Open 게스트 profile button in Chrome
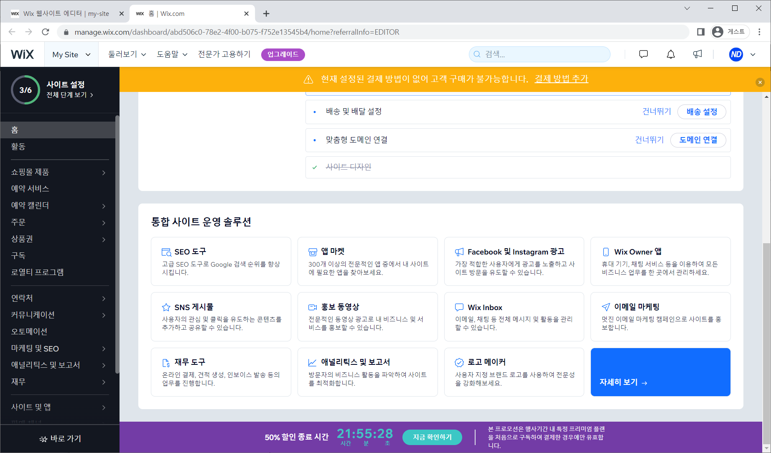Image resolution: width=771 pixels, height=453 pixels. click(730, 32)
